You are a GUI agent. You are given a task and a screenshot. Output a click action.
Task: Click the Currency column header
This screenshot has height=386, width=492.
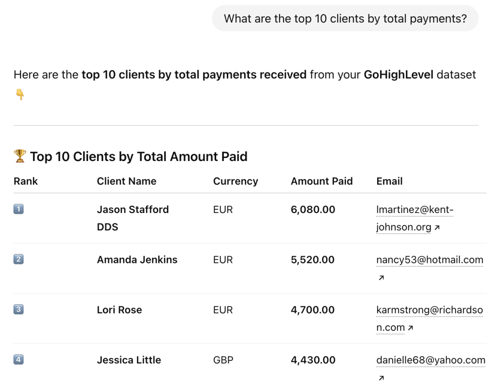click(235, 181)
